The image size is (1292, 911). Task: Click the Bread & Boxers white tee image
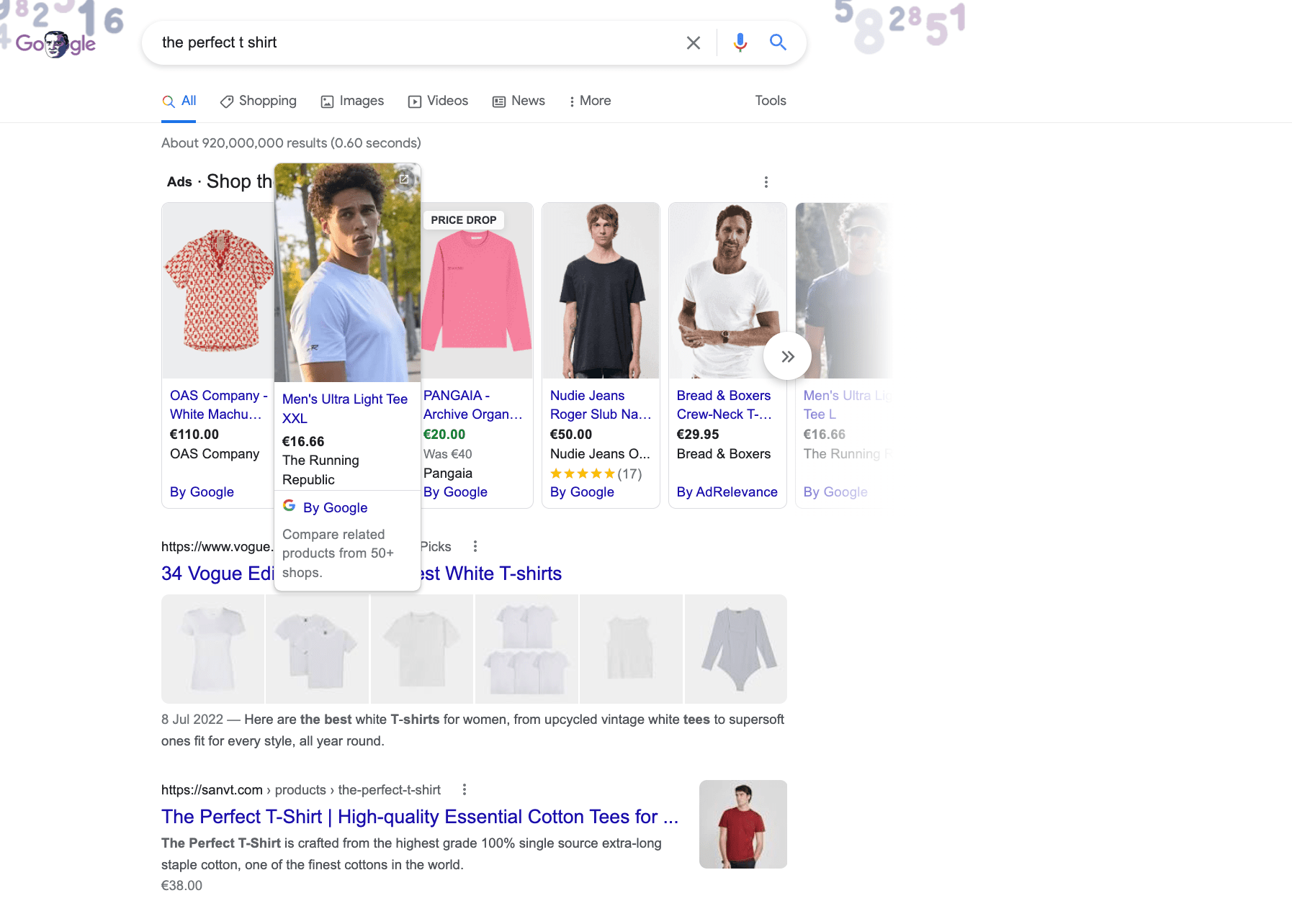click(727, 291)
